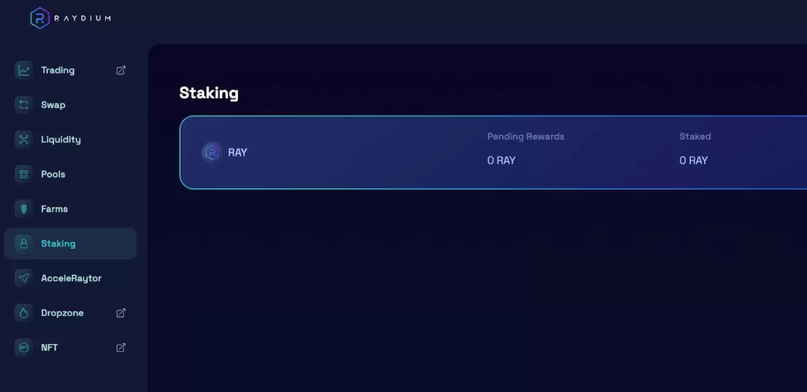Open the AcceleRaytor page

[x=71, y=278]
